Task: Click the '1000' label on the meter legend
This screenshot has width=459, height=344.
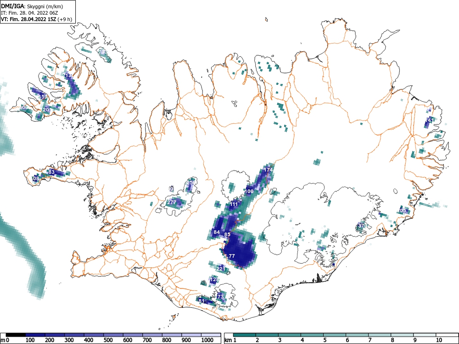Action: [207, 340]
